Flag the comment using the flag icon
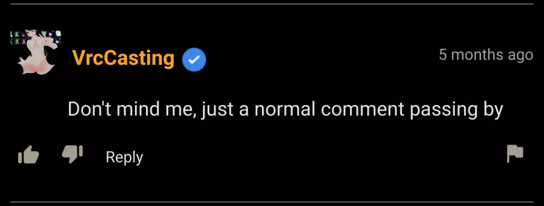This screenshot has width=544, height=206. (515, 154)
